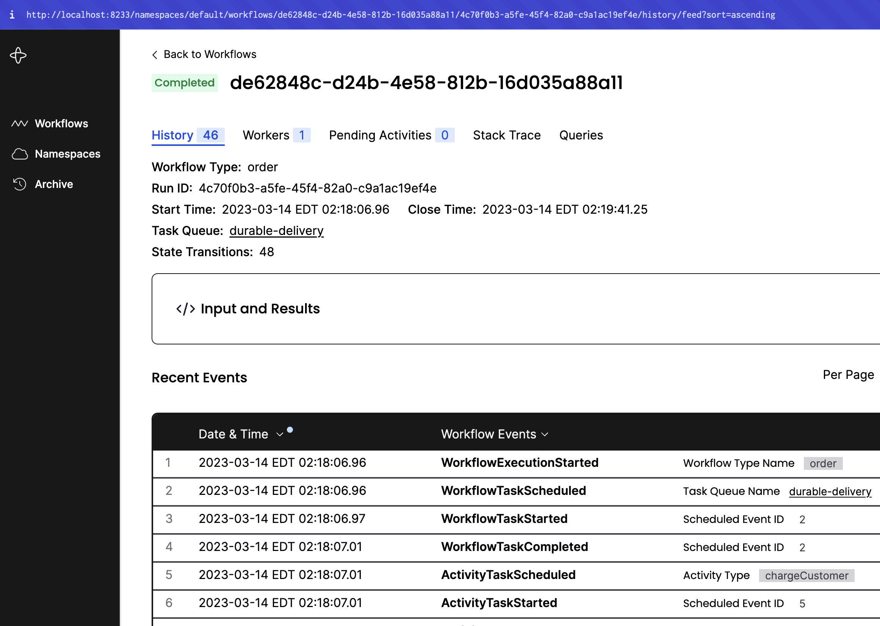Click the order workflow type badge

pos(823,463)
